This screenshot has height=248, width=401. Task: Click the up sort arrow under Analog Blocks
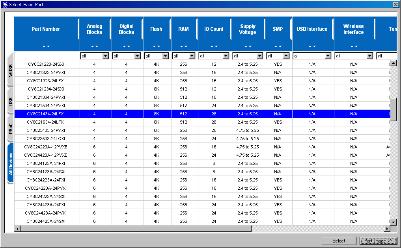coord(93,46)
